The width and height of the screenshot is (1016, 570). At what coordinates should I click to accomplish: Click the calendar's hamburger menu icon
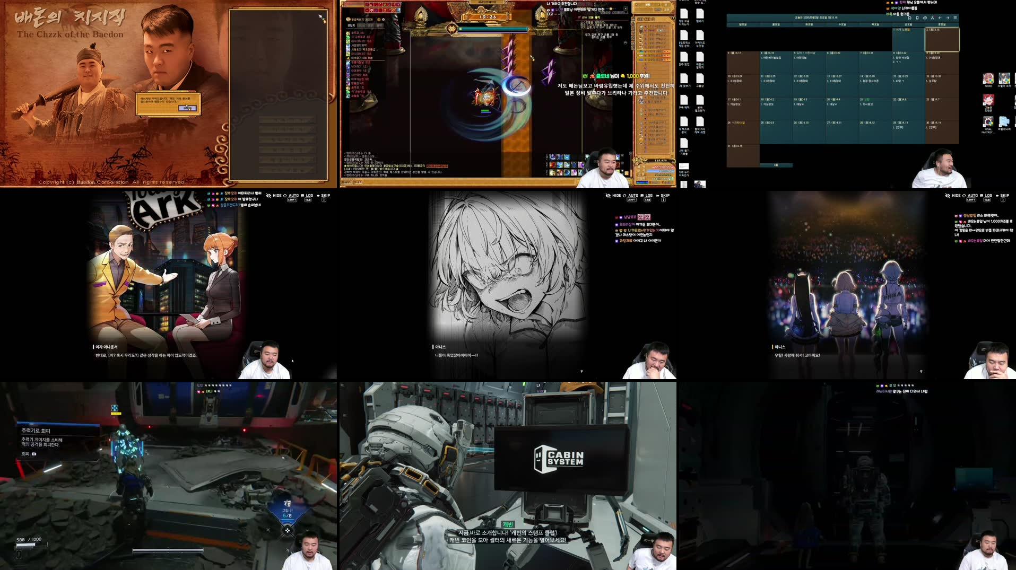point(955,17)
